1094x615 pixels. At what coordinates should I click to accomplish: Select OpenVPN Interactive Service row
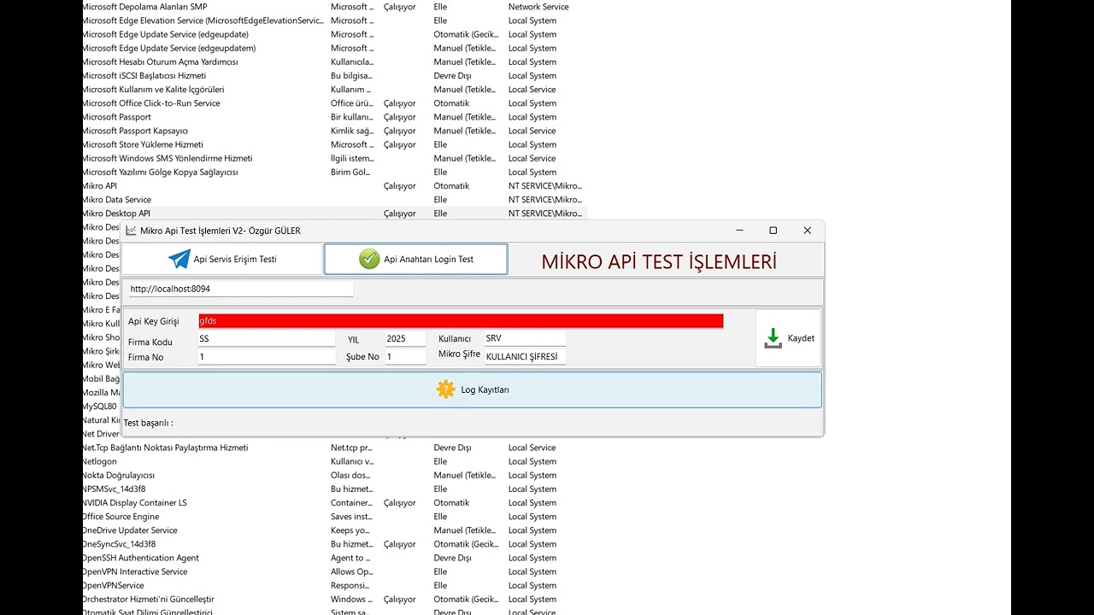click(334, 571)
